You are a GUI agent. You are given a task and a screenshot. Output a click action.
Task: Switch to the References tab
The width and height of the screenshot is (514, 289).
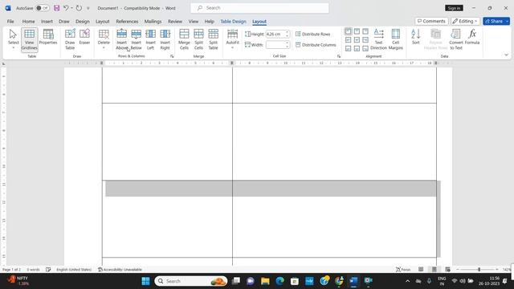click(x=127, y=22)
